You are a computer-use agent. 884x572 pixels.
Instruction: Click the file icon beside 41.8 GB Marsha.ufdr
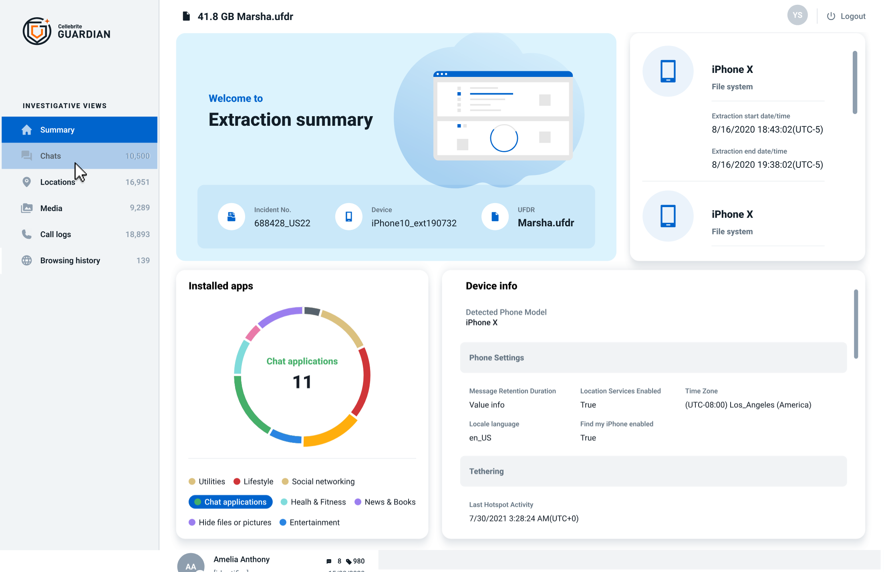point(186,16)
